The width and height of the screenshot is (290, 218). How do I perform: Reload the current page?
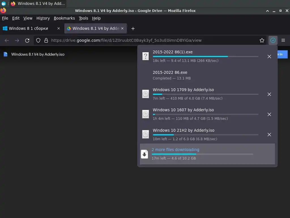click(27, 40)
